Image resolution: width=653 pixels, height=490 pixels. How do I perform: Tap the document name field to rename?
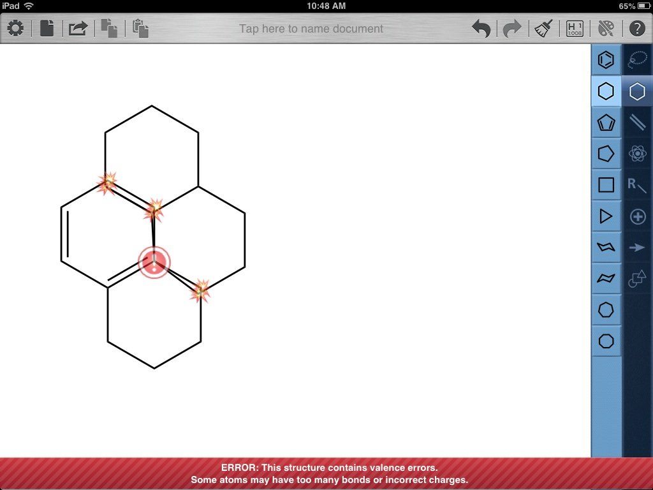(x=311, y=29)
